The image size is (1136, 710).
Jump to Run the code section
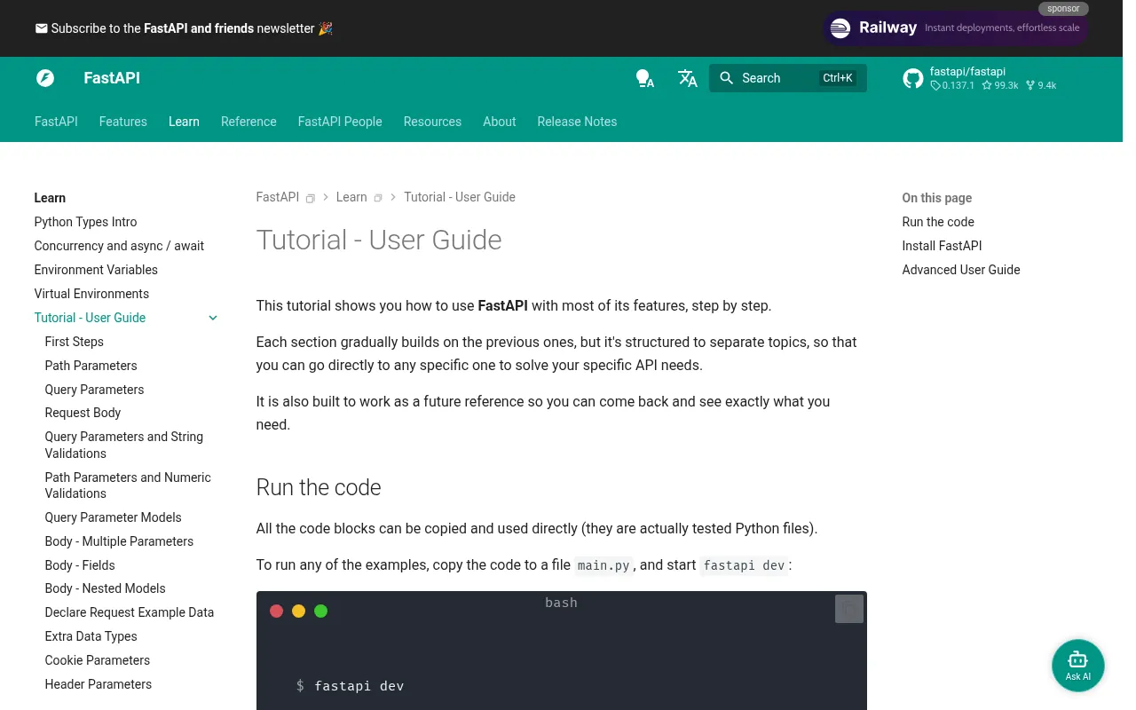[x=938, y=222]
